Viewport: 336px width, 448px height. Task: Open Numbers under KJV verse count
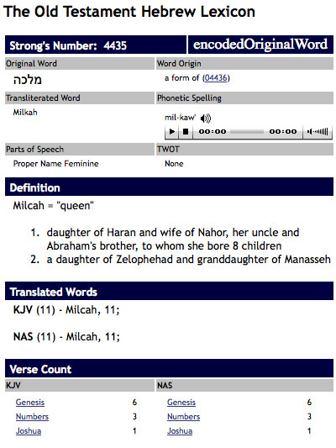click(x=32, y=417)
